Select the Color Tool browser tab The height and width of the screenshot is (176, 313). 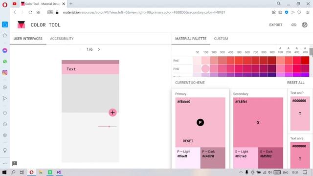[43, 3]
